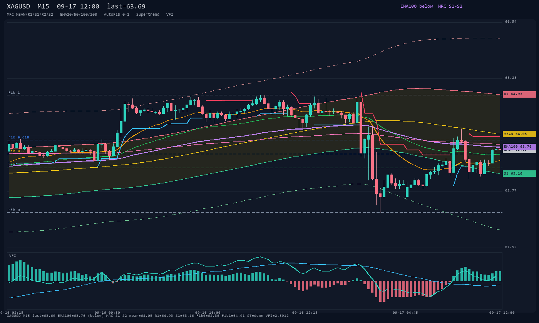This screenshot has width=539, height=323.
Task: Click the yellow 'MEAN 64.05' price tag
Action: (519, 134)
